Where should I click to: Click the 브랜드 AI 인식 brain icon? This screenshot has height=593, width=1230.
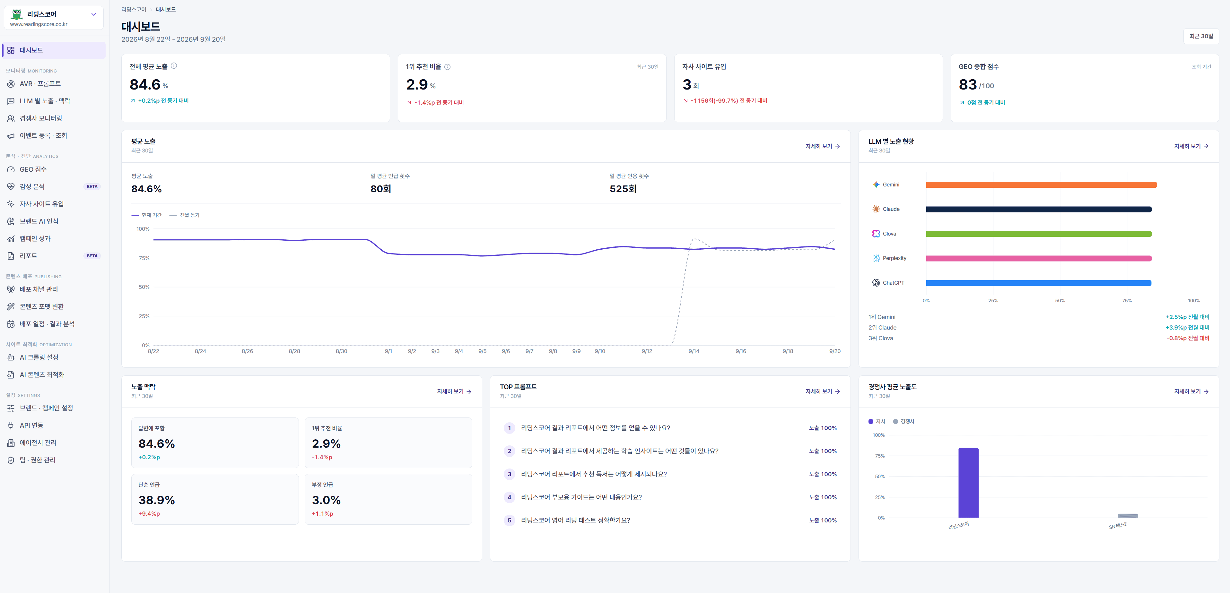pyautogui.click(x=11, y=221)
